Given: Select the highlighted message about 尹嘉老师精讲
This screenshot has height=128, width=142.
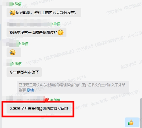Looking at the screenshot, I should coord(39,109).
